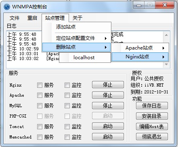Enable Apache 服务 checkbox
178x147 pixels.
pyautogui.click(x=40, y=95)
